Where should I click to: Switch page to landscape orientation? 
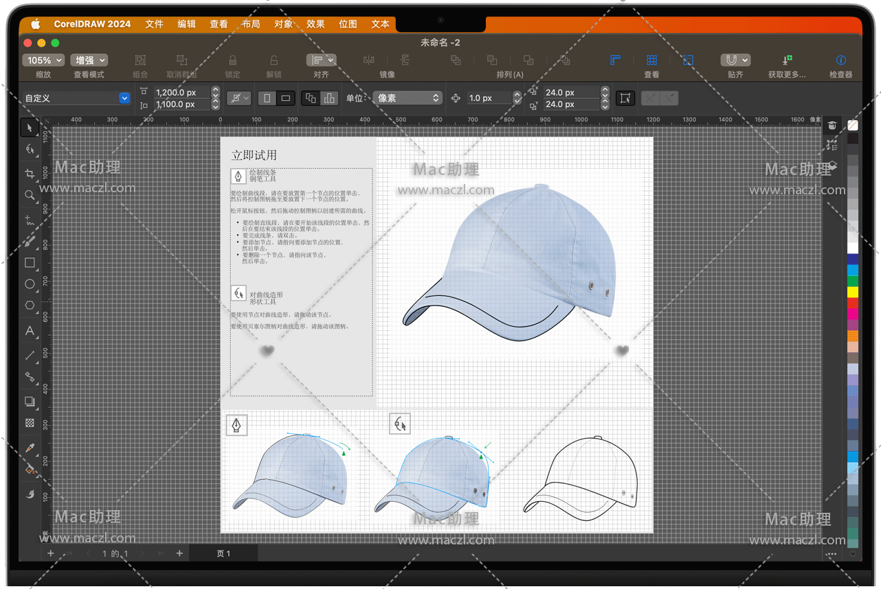tap(286, 98)
